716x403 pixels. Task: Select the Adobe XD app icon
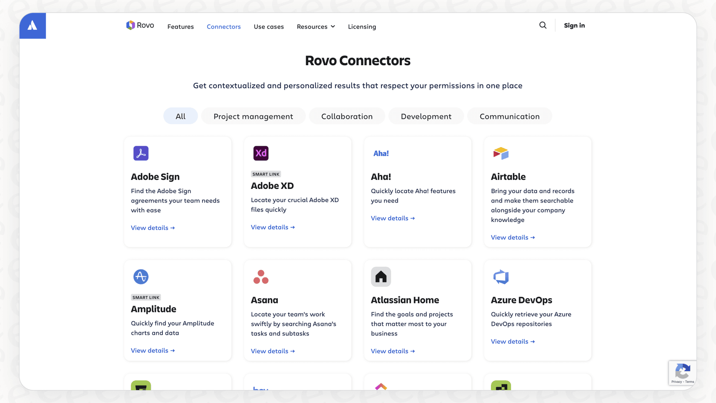click(x=261, y=153)
